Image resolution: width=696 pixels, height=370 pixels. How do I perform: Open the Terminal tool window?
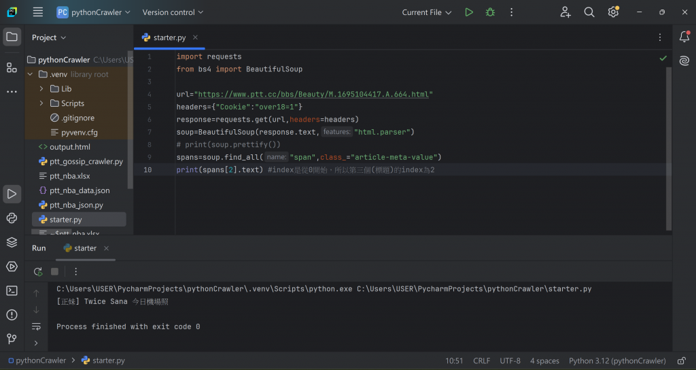[x=12, y=290]
